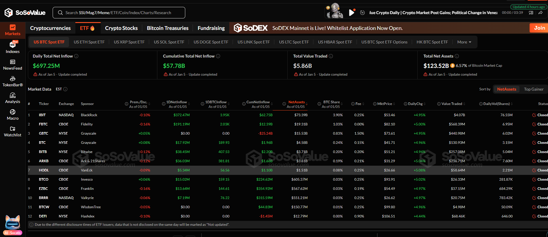Click the share arrow in audio player

pos(541,13)
